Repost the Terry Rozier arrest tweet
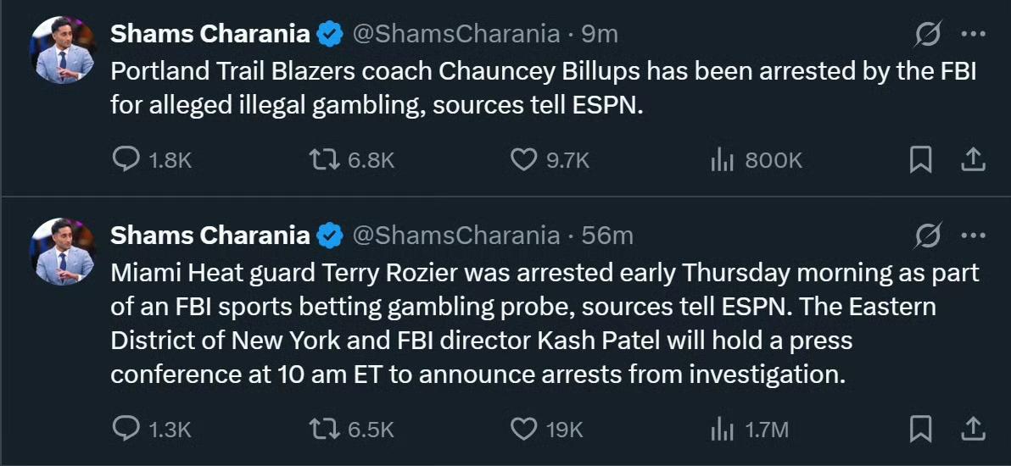 click(x=327, y=430)
